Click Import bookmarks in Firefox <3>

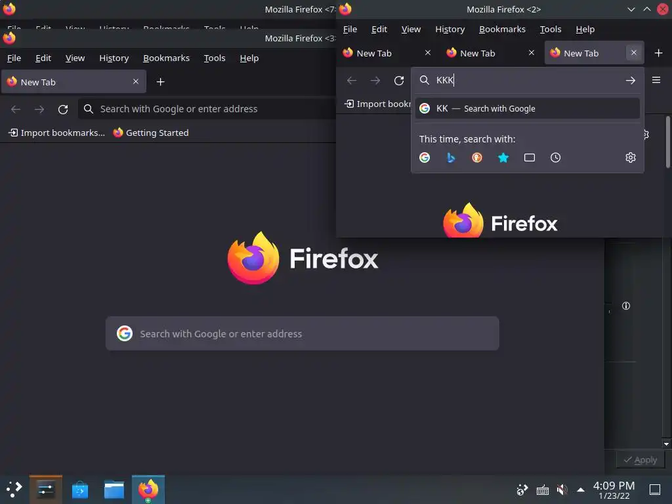[x=56, y=133]
